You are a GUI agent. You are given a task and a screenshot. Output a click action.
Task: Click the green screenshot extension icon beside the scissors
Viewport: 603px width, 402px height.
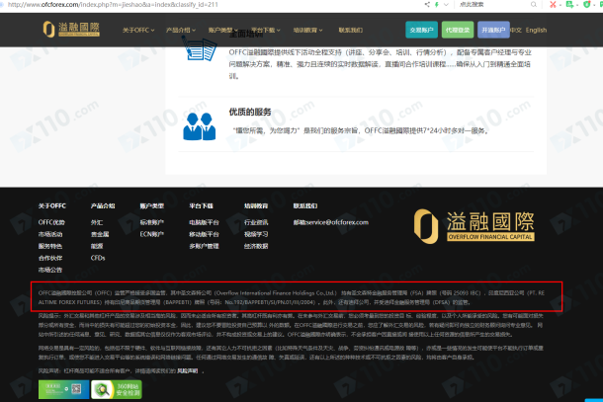click(x=569, y=5)
